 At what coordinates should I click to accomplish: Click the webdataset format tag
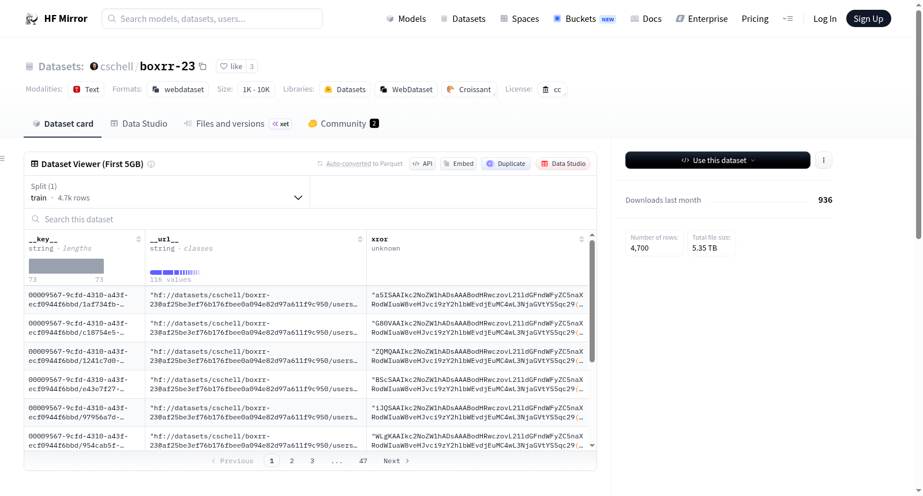click(x=178, y=89)
